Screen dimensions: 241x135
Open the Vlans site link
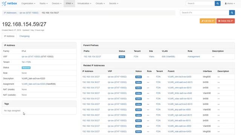(151, 57)
